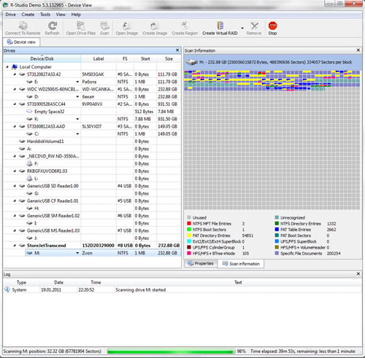Select the _NECDVD_RW ND-3550A device
Viewport: 365px width, 358px height.
tap(53, 156)
